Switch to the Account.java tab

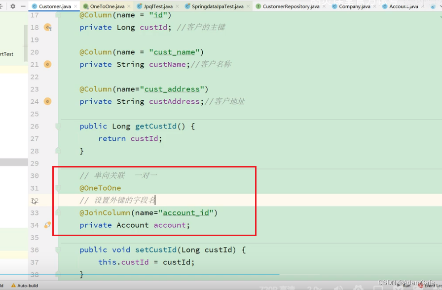[x=404, y=6]
